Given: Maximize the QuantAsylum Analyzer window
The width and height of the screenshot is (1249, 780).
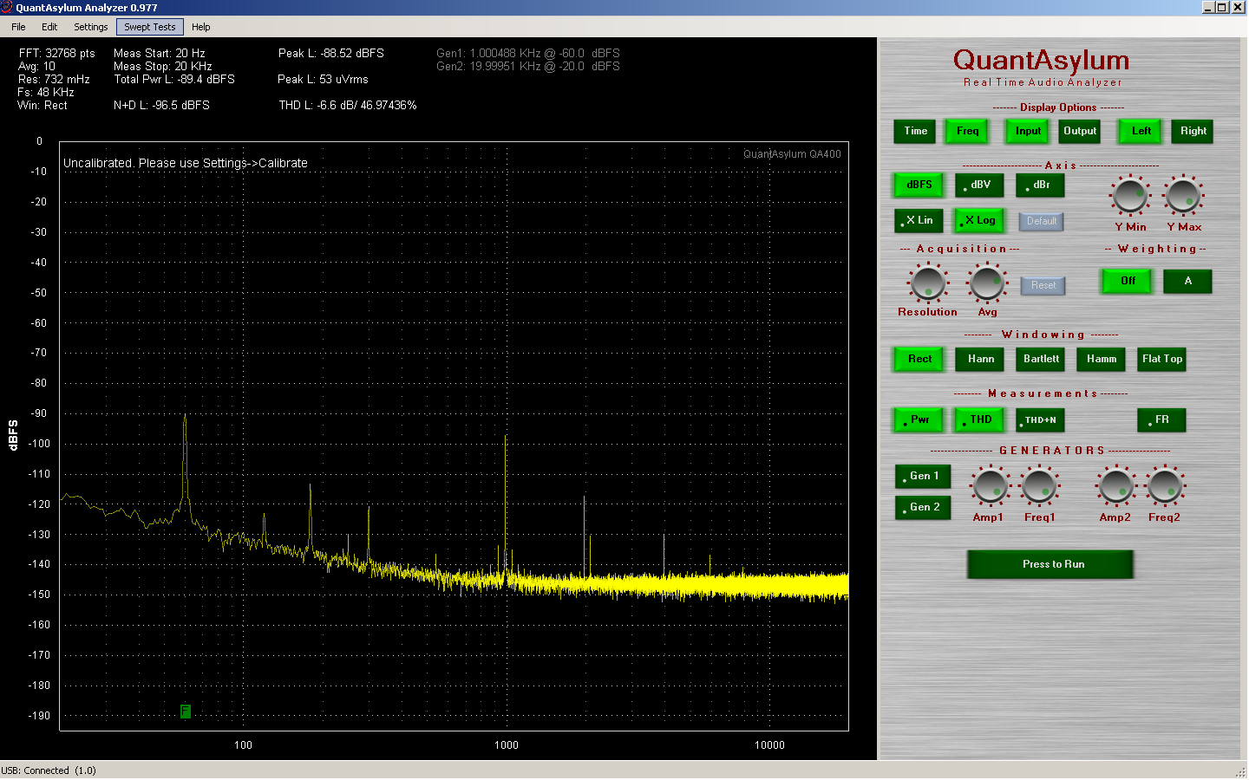Looking at the screenshot, I should (x=1223, y=7).
